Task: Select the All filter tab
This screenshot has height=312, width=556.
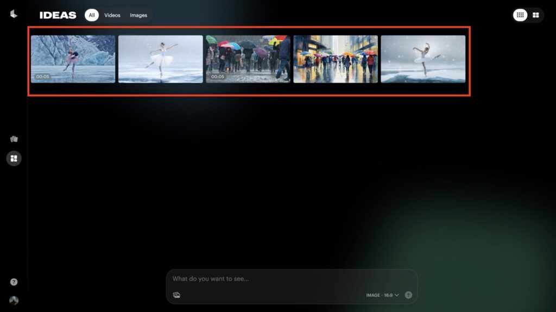Action: [91, 15]
